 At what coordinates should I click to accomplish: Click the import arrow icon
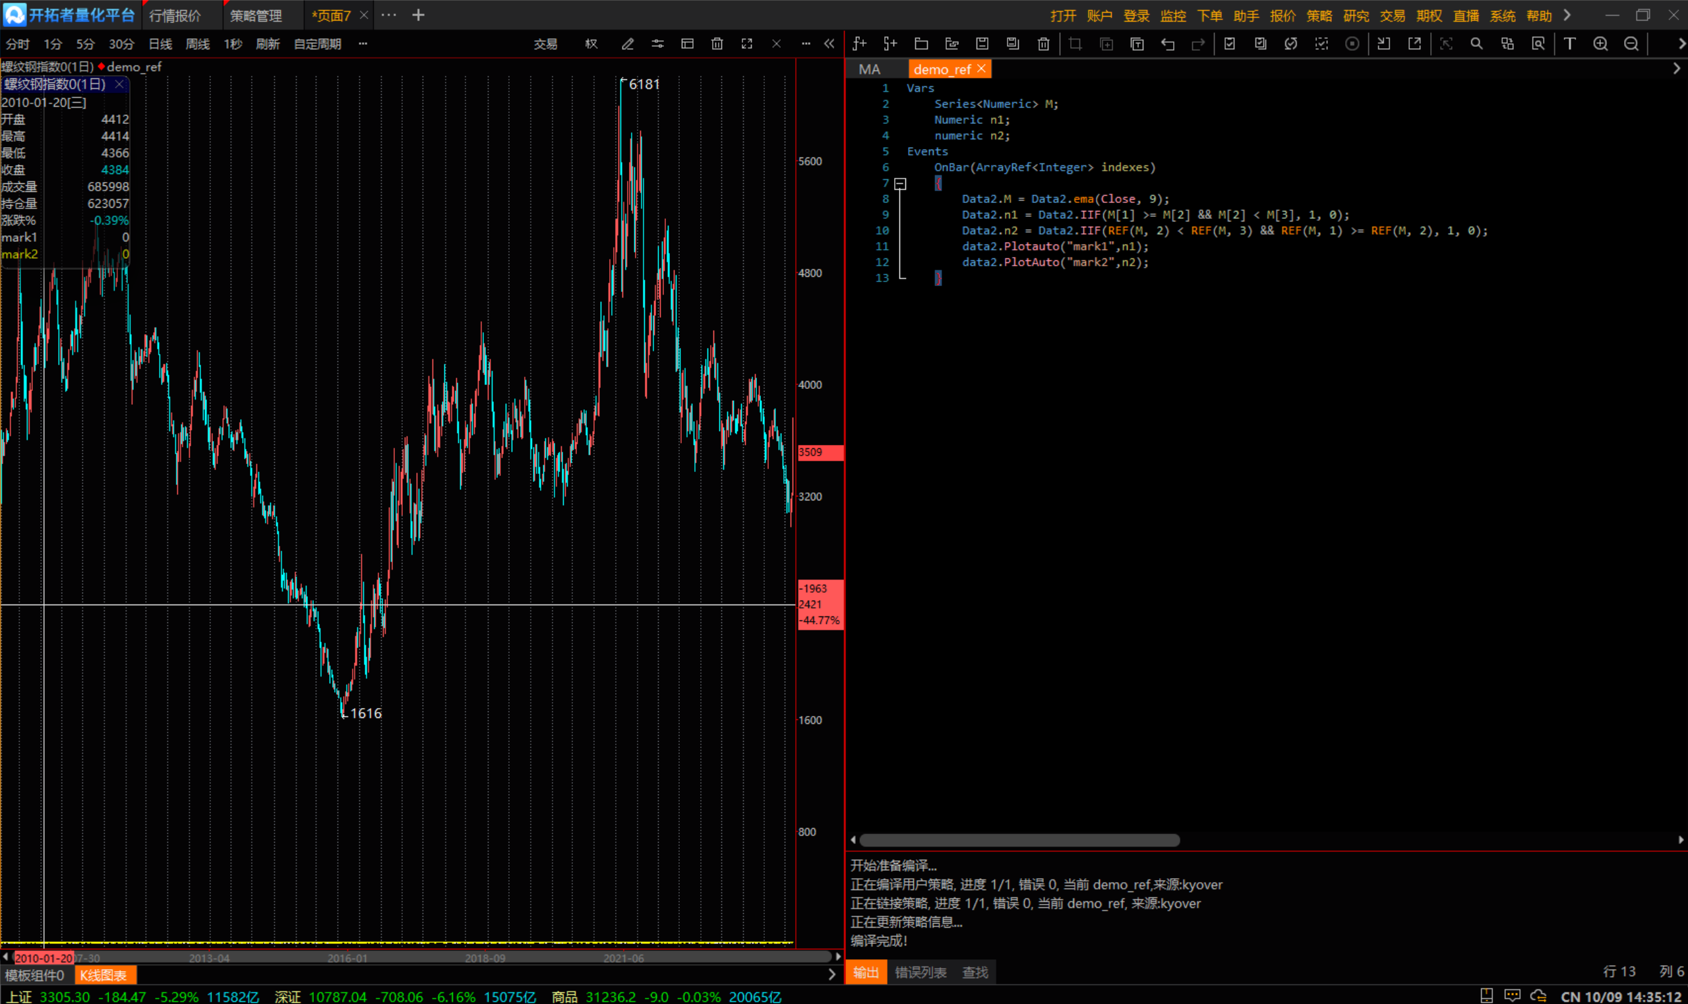point(1384,44)
